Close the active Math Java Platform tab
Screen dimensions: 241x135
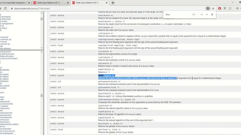point(107,3)
